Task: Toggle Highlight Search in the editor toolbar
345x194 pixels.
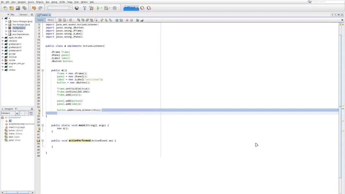Action: point(91,20)
